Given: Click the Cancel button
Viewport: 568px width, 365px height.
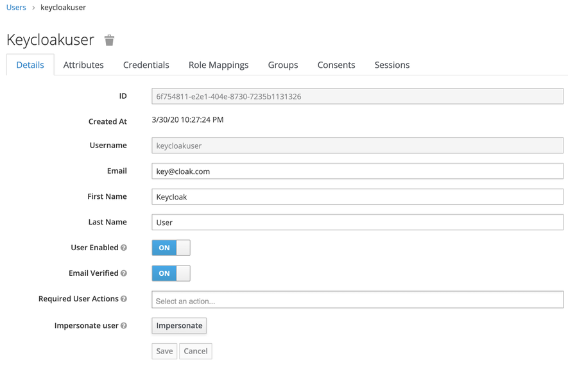Looking at the screenshot, I should click(196, 351).
